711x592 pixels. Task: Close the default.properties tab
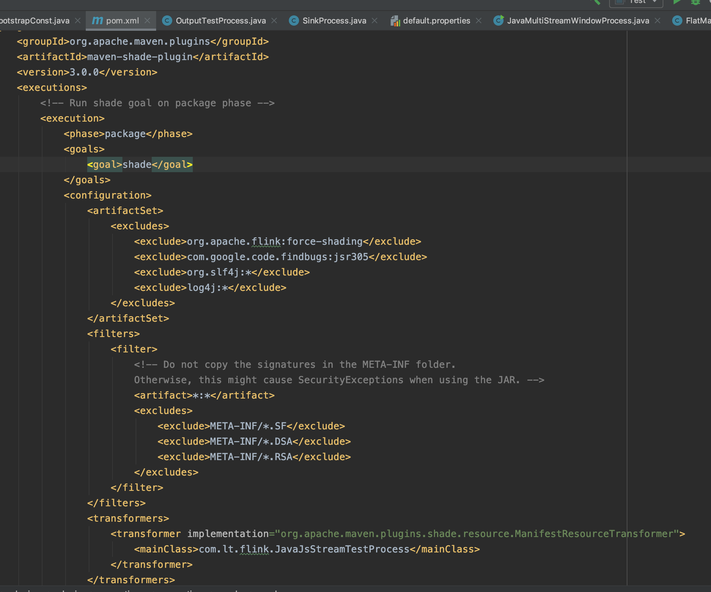(x=479, y=21)
